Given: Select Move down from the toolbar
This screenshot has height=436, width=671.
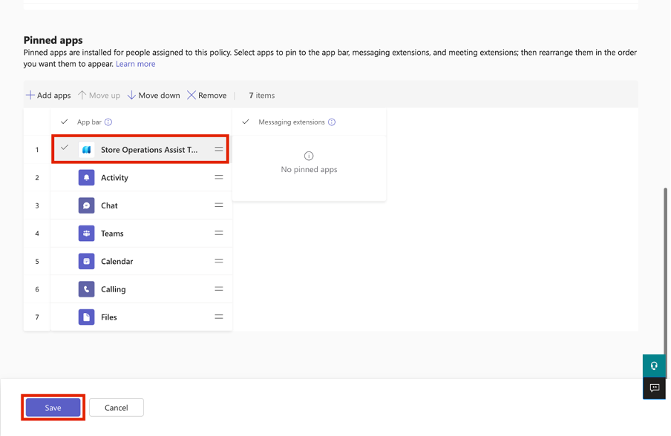Looking at the screenshot, I should pyautogui.click(x=154, y=95).
